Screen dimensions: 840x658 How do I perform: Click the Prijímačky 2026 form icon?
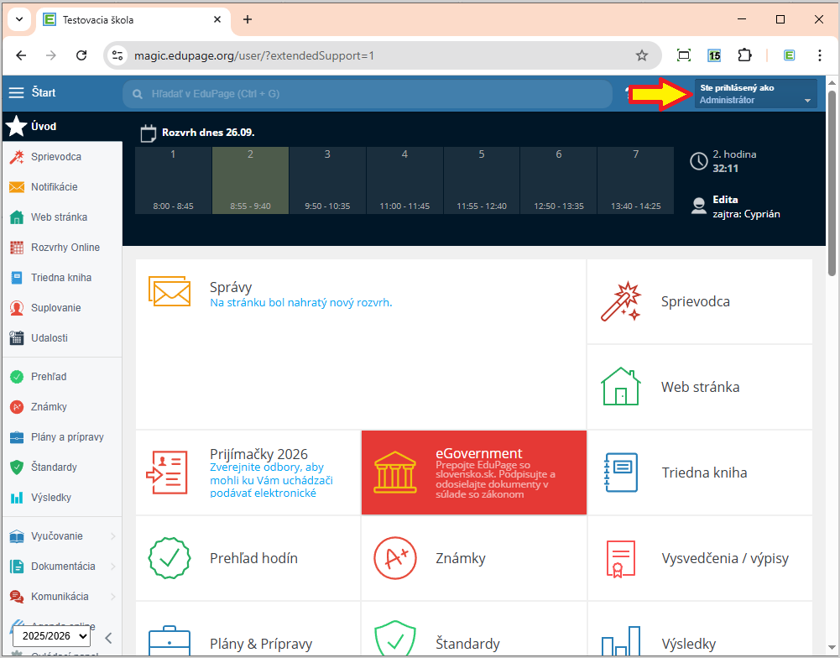tap(167, 473)
